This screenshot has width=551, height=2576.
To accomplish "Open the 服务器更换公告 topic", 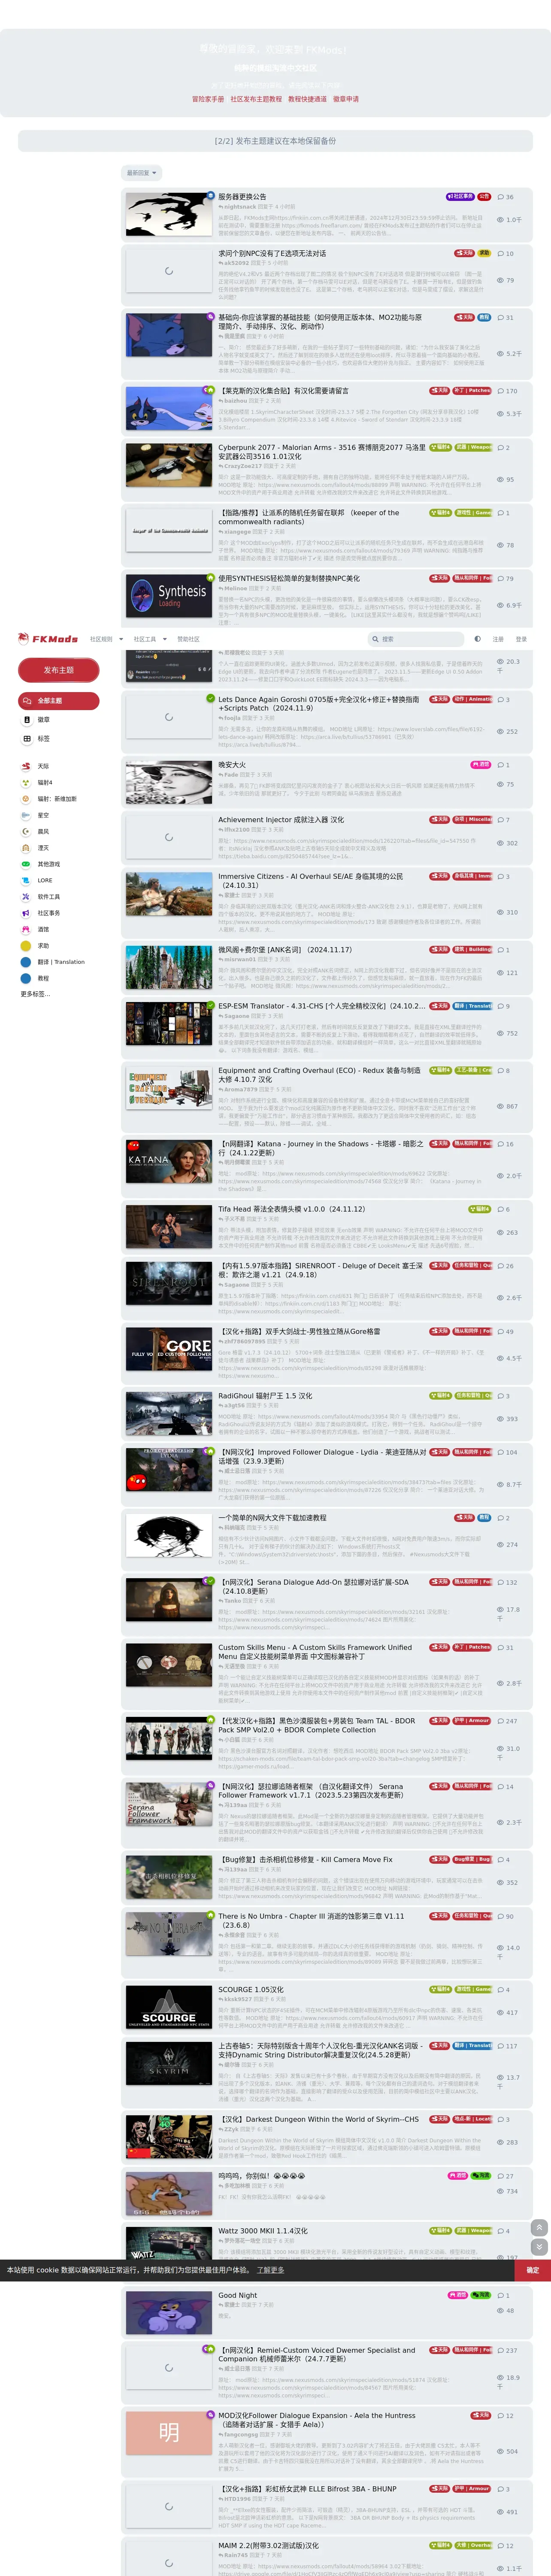I will [242, 197].
